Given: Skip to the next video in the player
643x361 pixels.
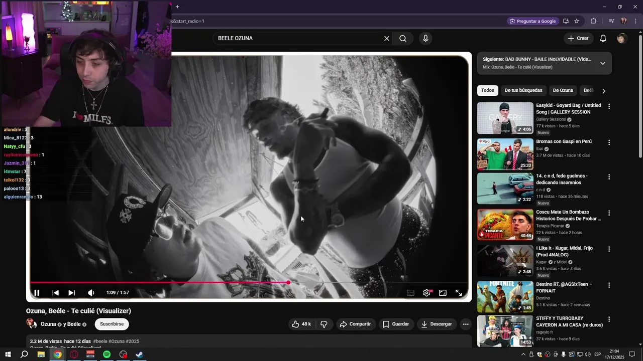Looking at the screenshot, I should (x=71, y=293).
